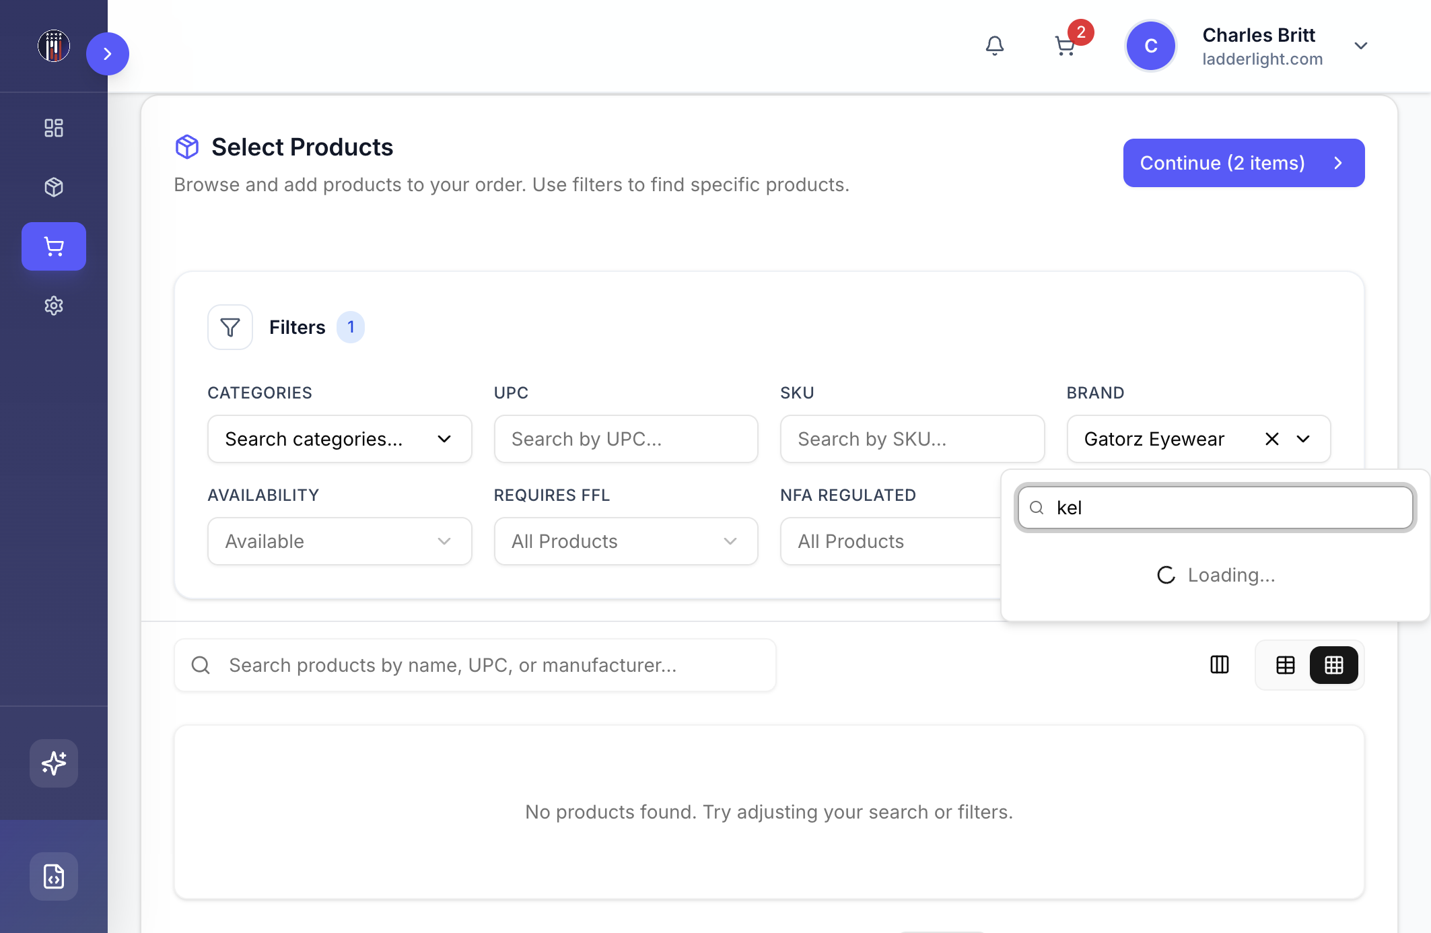Open the Brand dropdown chevron
This screenshot has height=933, width=1431.
(x=1303, y=439)
